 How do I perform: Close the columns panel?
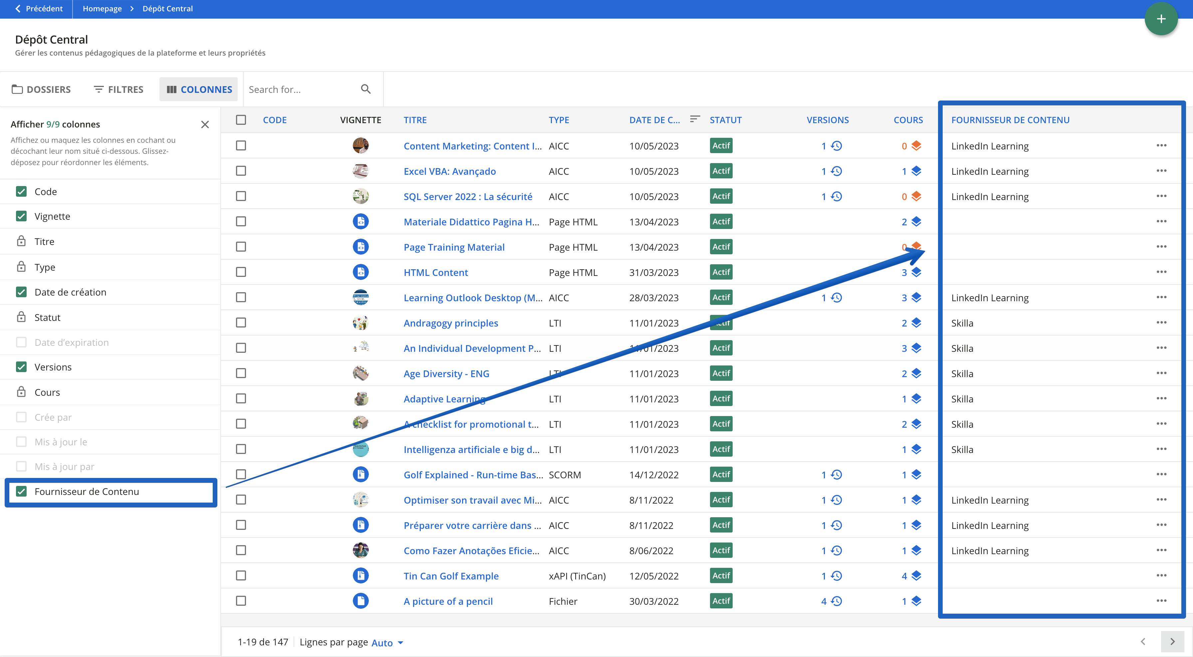coord(205,124)
